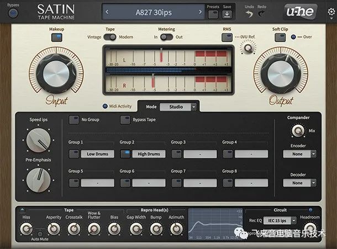337x249 pixels.
Task: Click the Hiss knob
Action: point(27,229)
